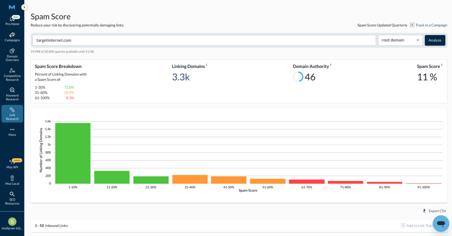Viewport: 452px width, 236px height.
Task: Click the orange 41-50% chart bar
Action: point(229,180)
